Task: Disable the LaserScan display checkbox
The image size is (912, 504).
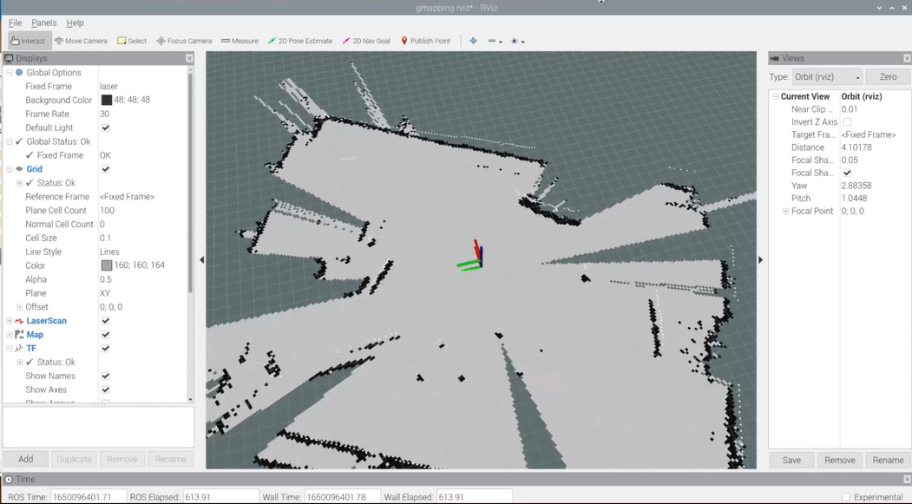Action: point(105,321)
